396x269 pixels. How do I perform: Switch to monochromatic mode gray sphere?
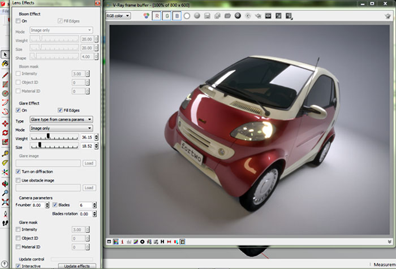197,16
